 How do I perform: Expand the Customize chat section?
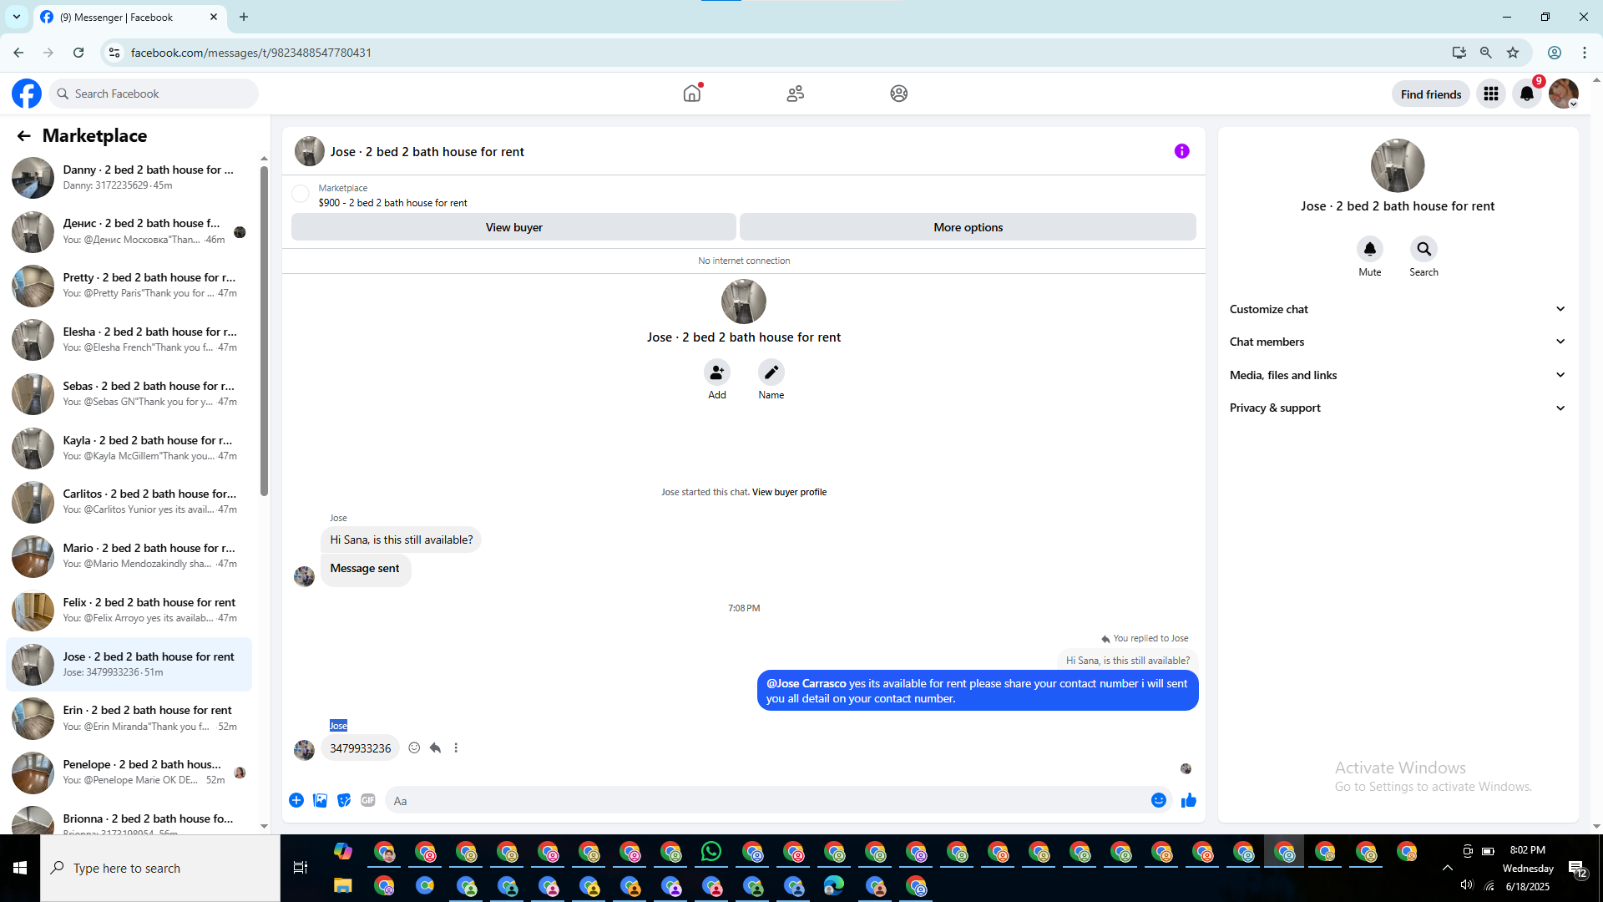[1398, 309]
